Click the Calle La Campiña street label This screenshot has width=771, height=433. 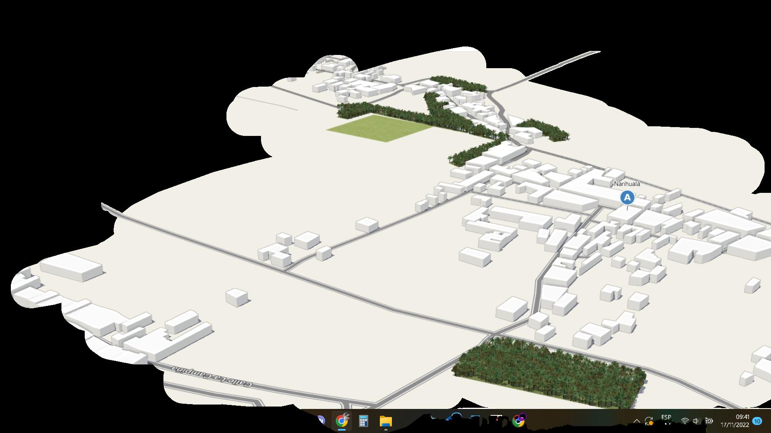[x=212, y=376]
